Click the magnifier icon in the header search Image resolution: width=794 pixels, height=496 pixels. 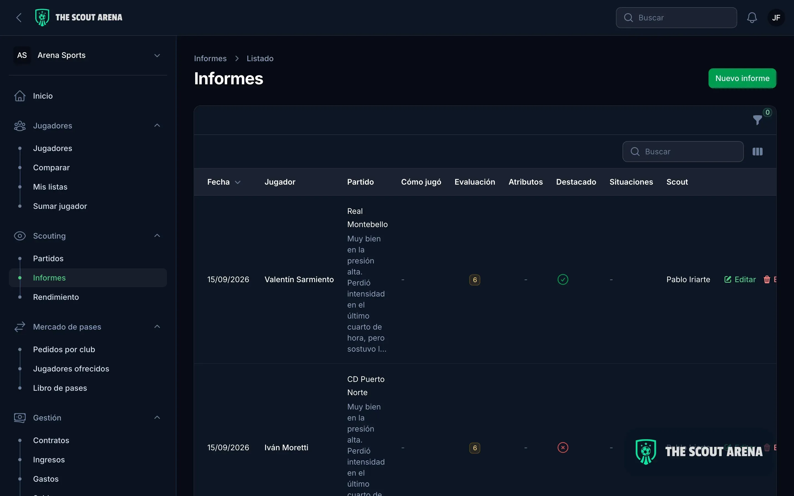pyautogui.click(x=628, y=18)
